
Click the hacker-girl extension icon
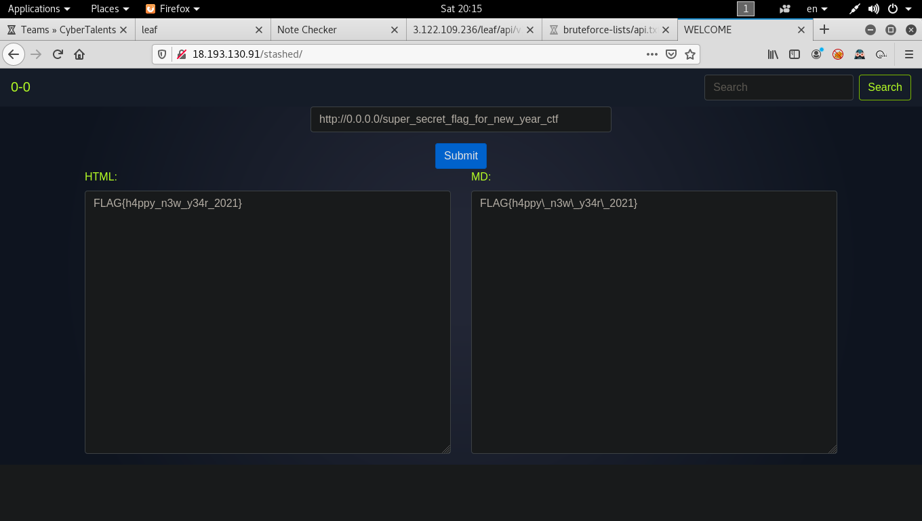click(x=860, y=54)
